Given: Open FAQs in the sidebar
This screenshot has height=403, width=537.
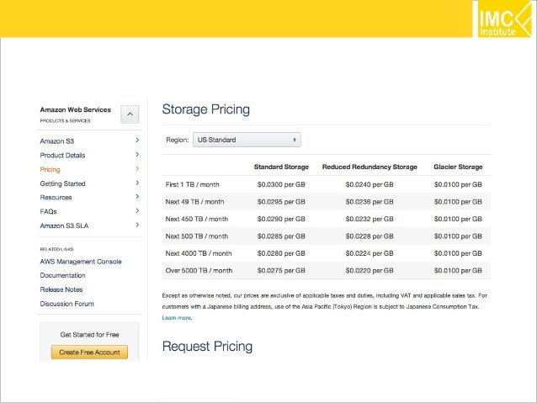Looking at the screenshot, I should 48,212.
